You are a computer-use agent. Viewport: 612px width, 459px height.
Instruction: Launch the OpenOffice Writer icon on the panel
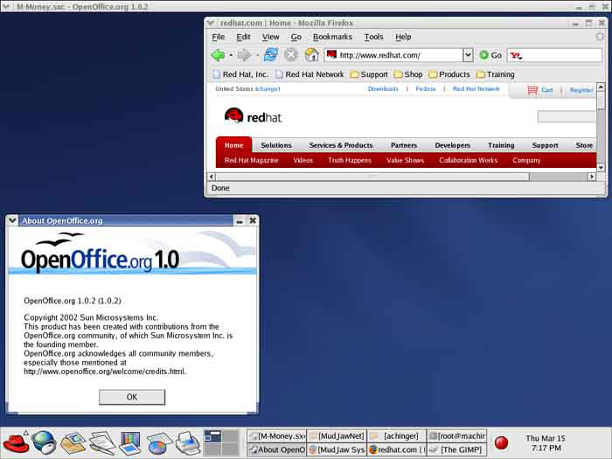point(102,443)
